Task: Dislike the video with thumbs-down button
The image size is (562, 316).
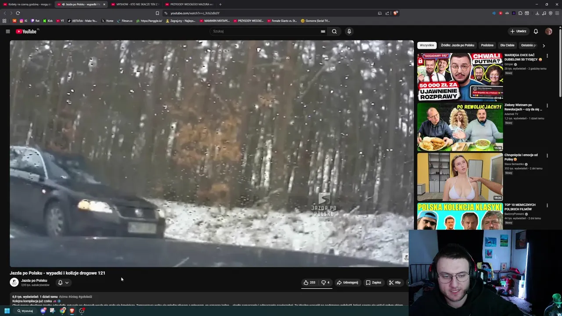Action: tap(325, 282)
